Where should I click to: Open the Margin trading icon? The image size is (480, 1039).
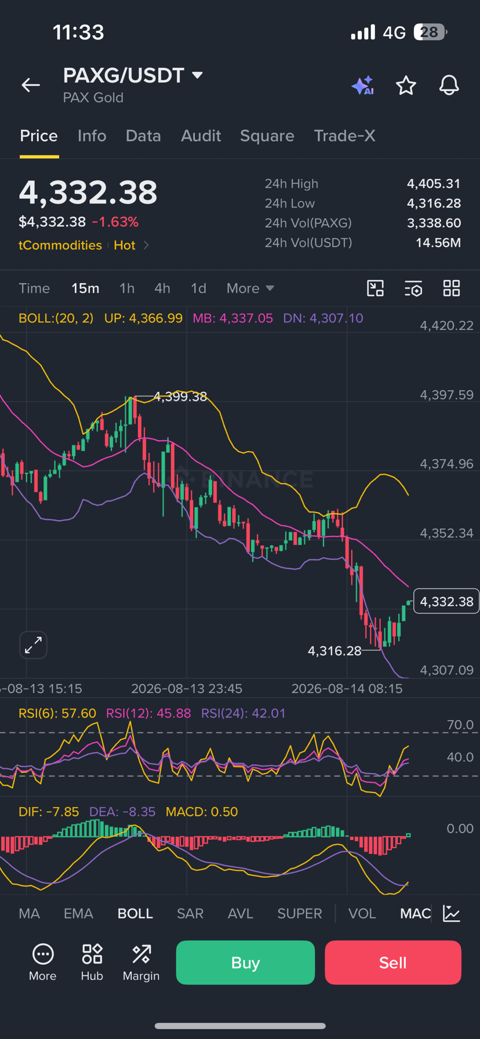pos(141,962)
